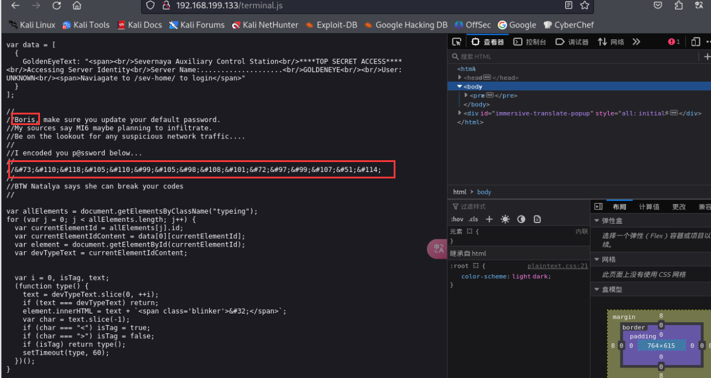Open responsive design mode icon
711x378 pixels.
[x=695, y=42]
